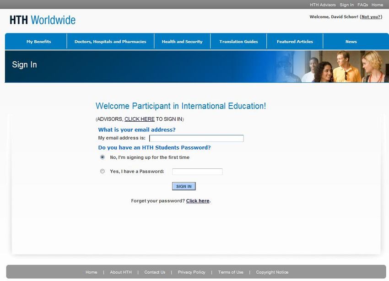Open Home link in the footer
389x281 pixels.
91,272
